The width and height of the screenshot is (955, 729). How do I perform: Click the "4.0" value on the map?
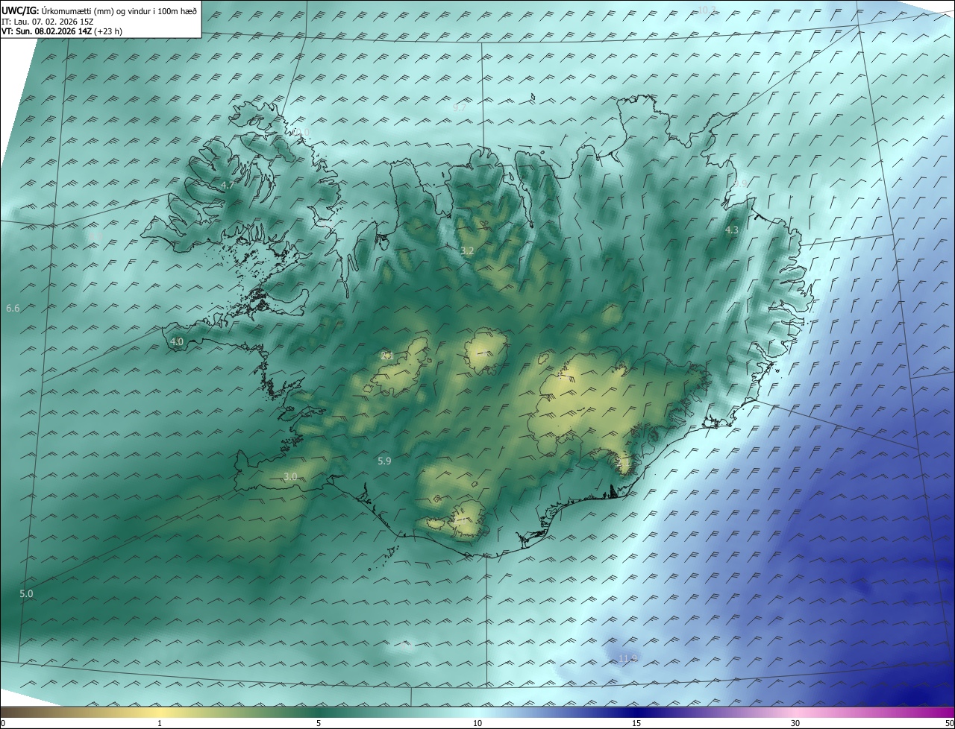tap(177, 341)
